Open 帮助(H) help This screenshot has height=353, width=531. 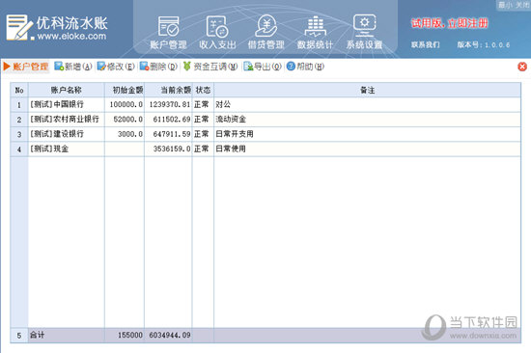pos(305,67)
